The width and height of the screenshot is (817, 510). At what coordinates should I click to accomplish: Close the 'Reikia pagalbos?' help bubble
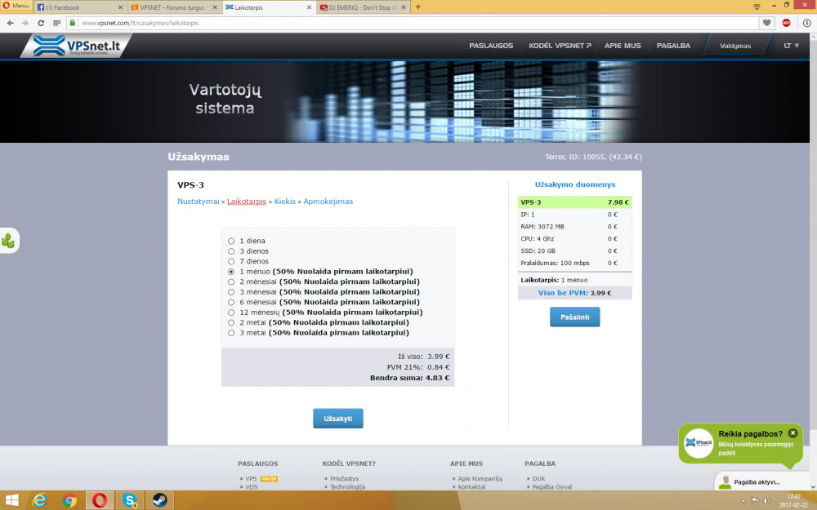792,433
